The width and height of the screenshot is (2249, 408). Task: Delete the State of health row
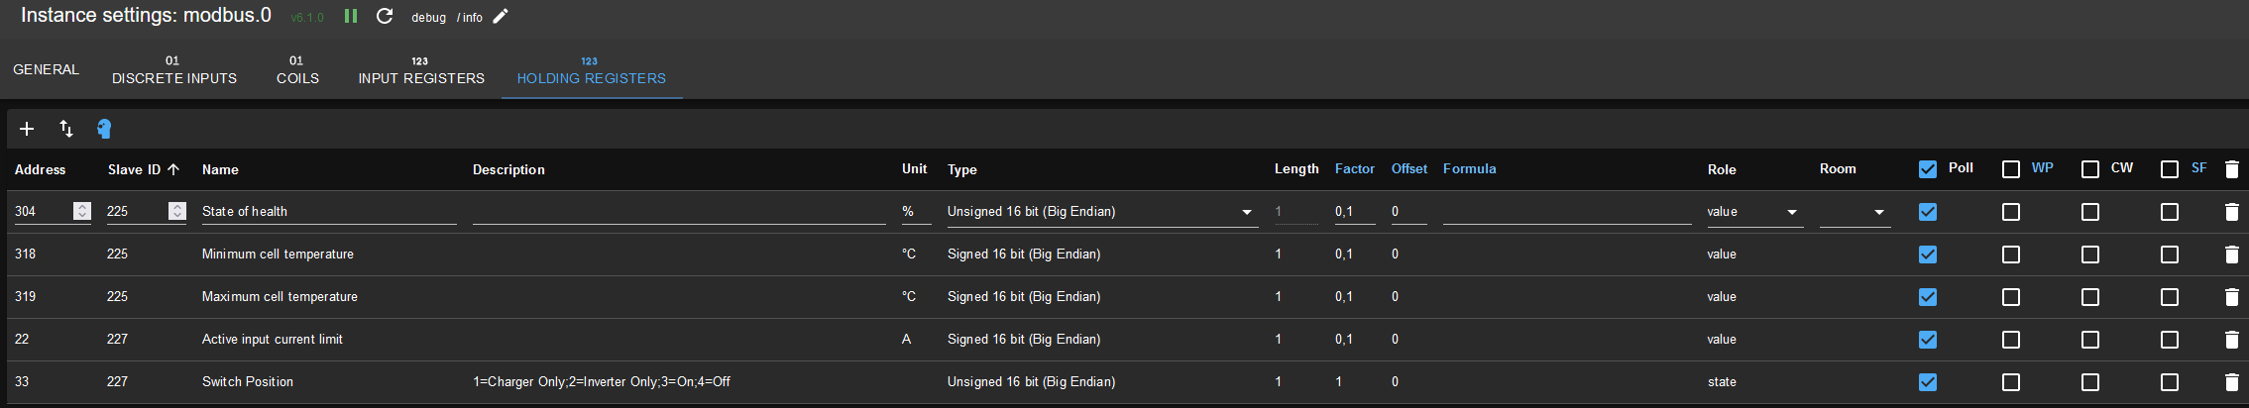point(2231,212)
